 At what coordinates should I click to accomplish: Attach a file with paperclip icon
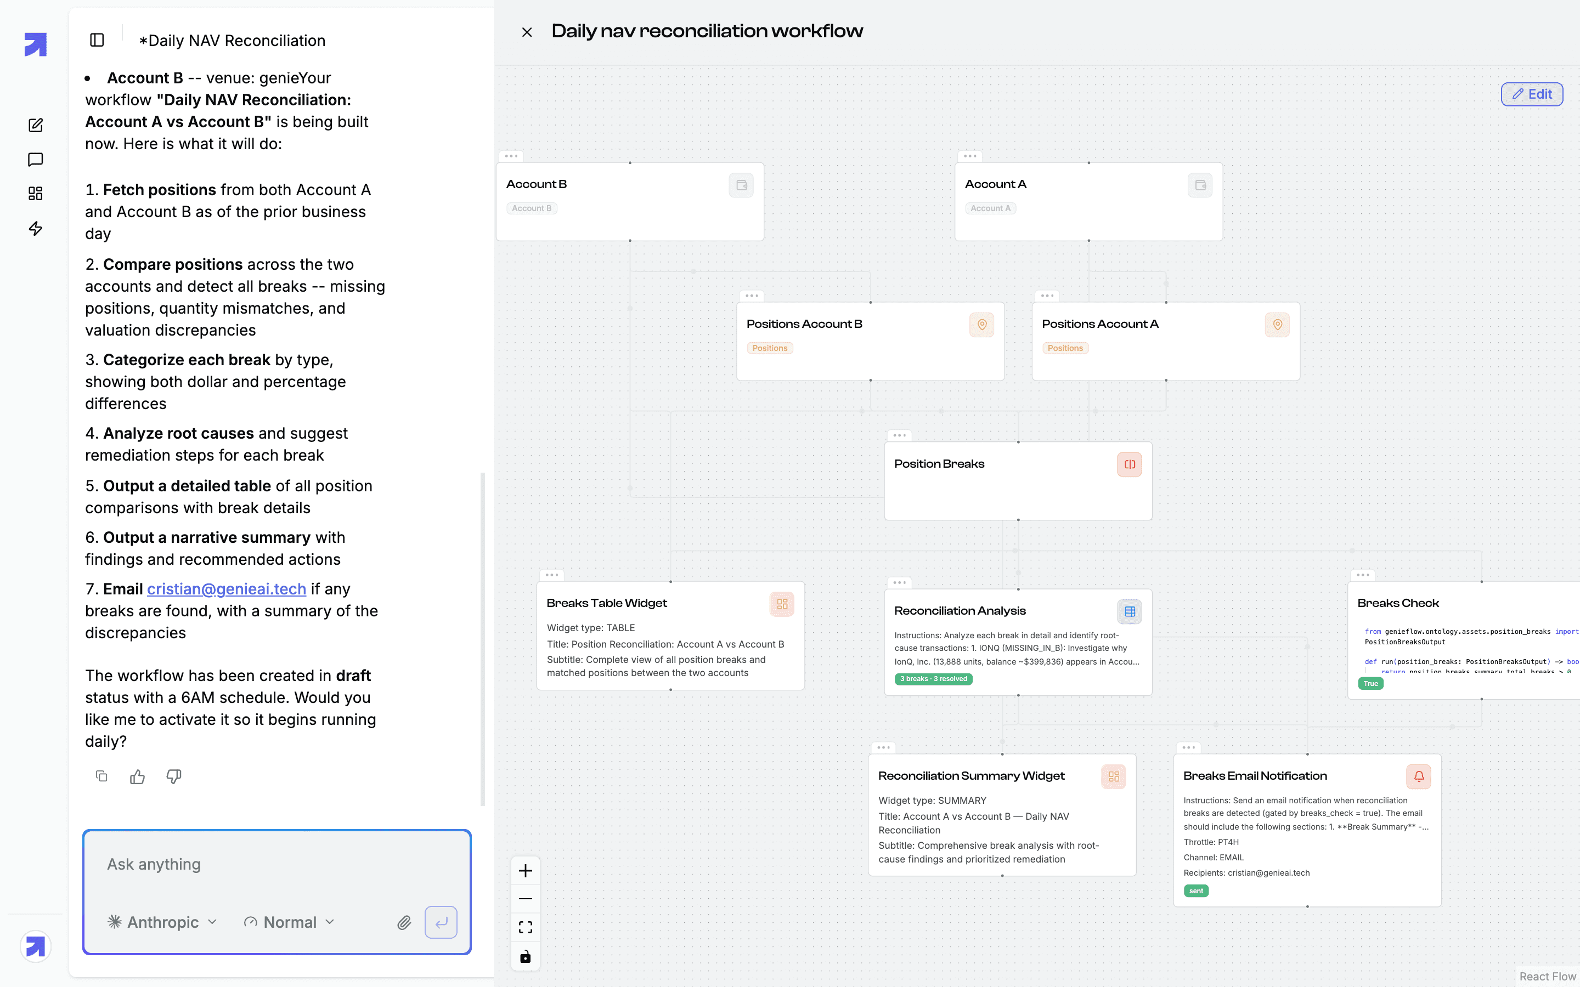pyautogui.click(x=404, y=922)
